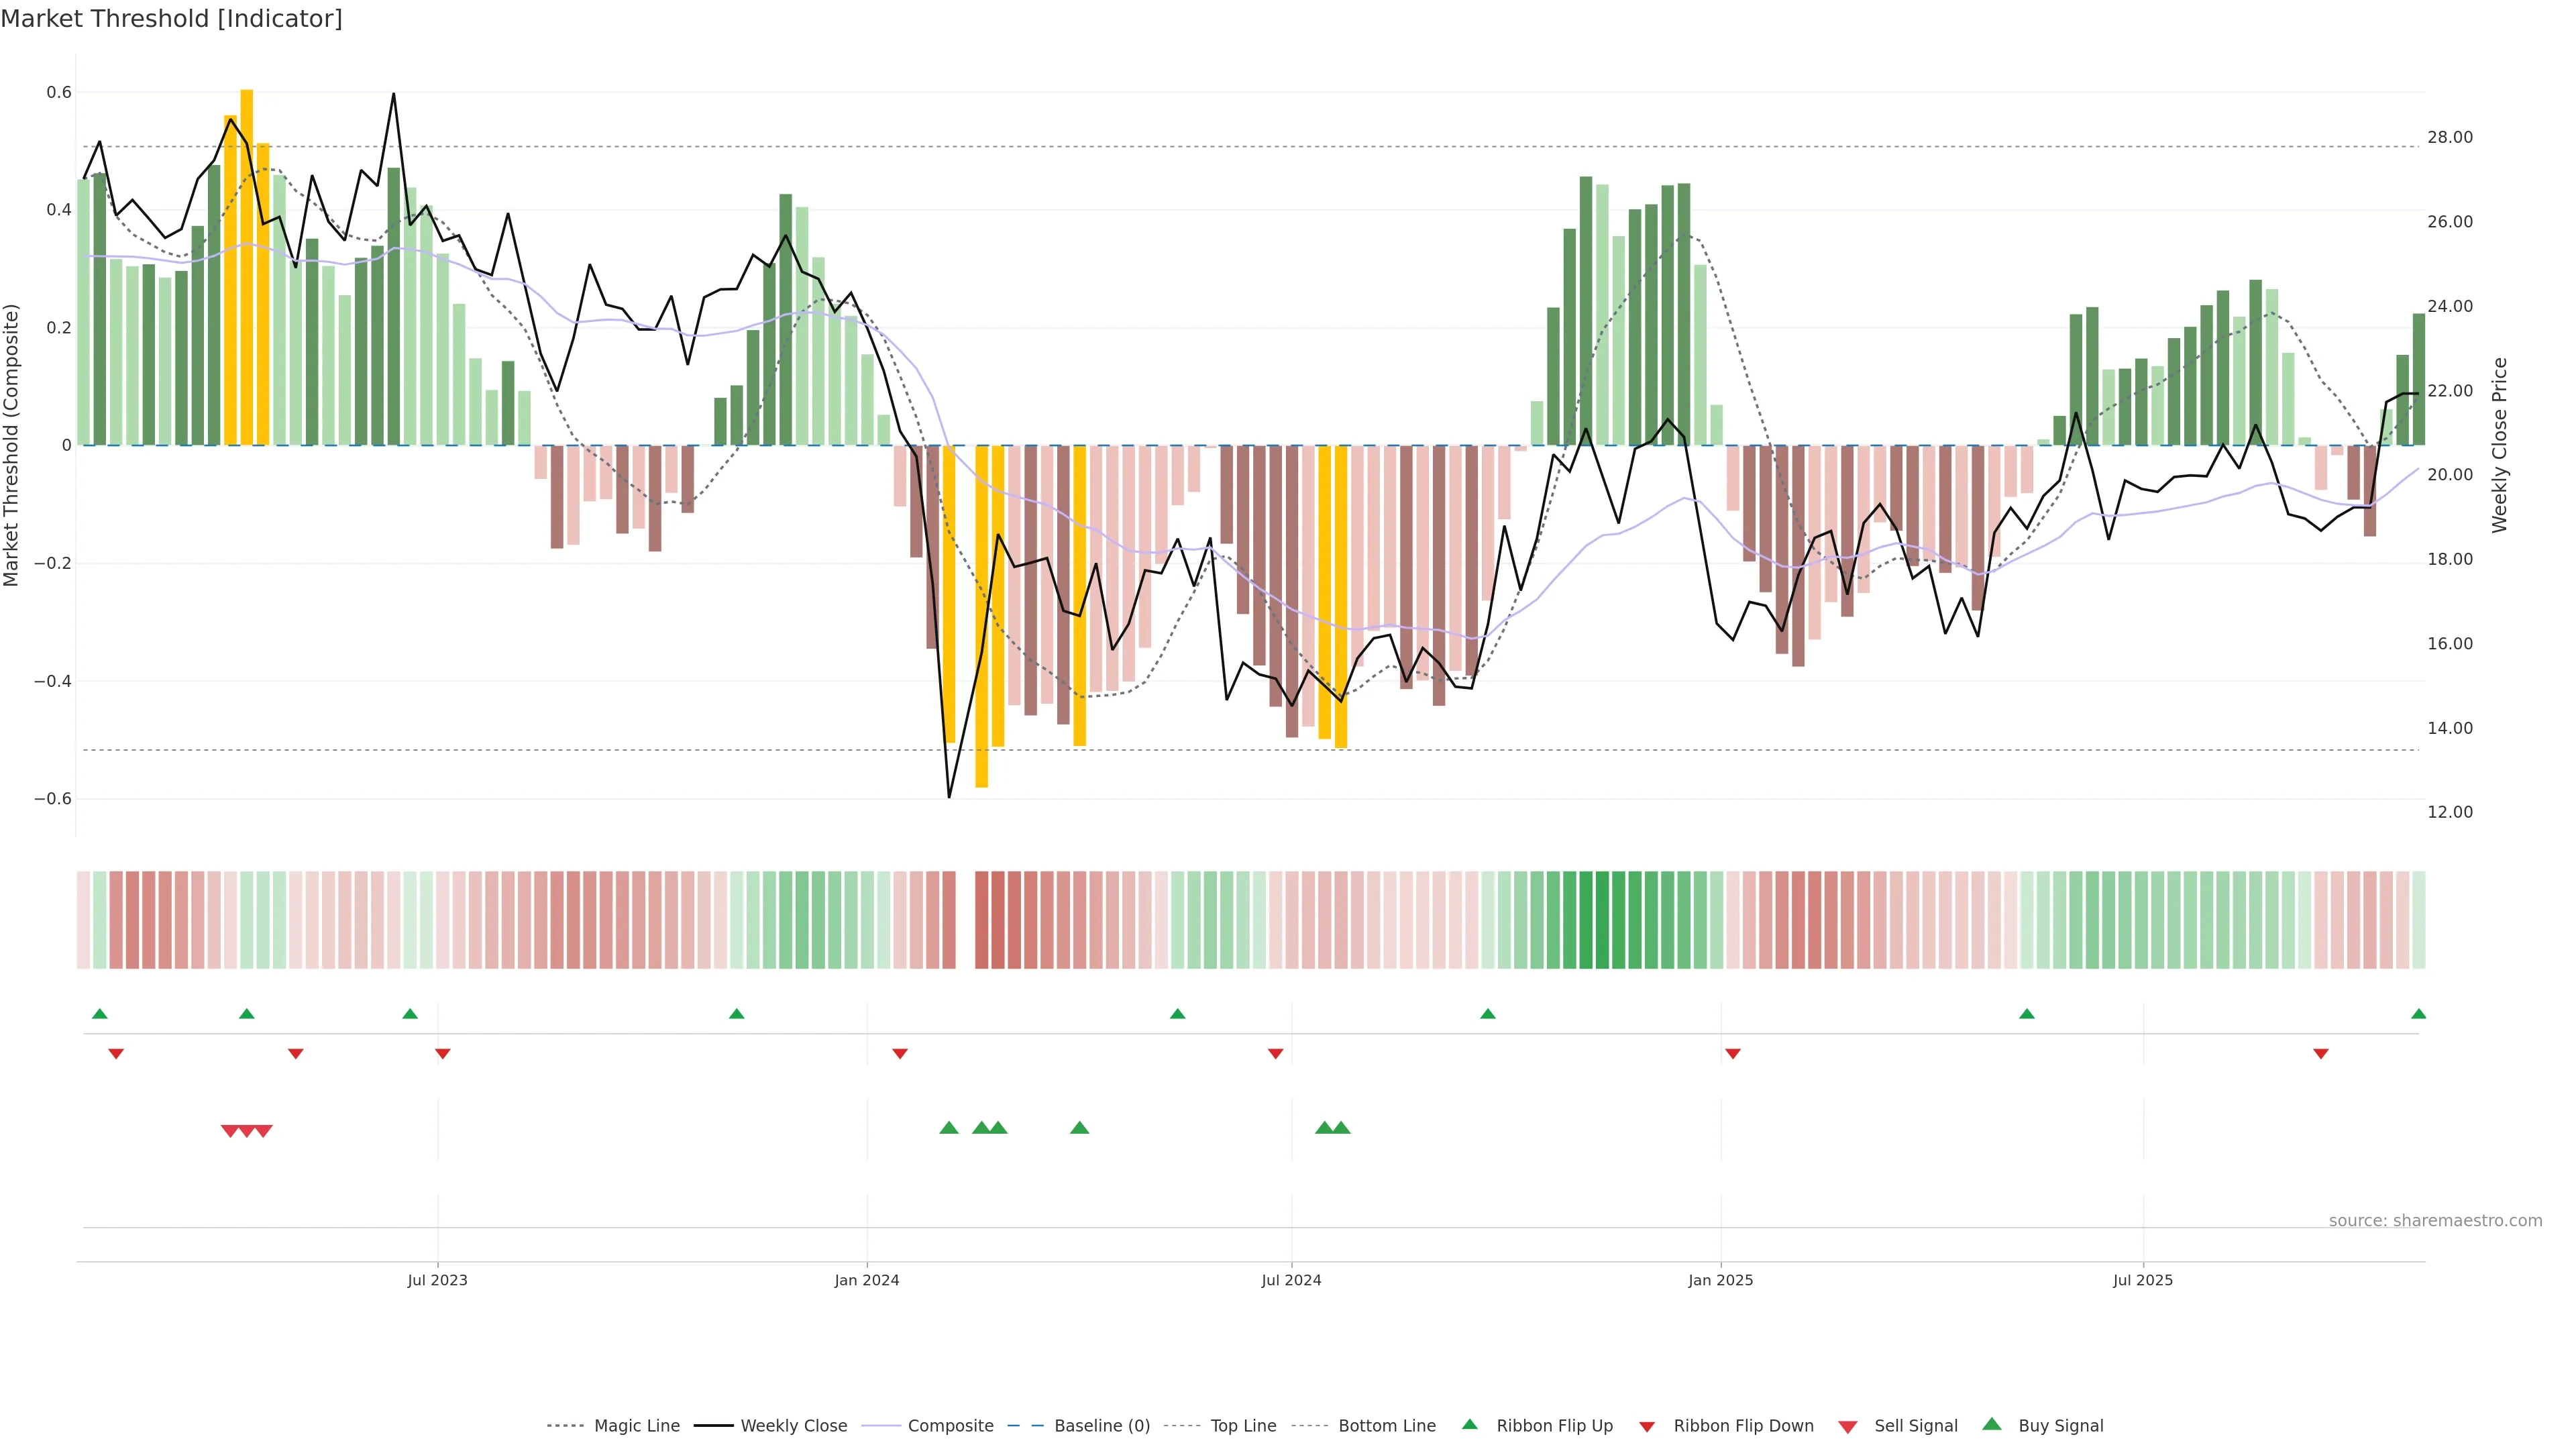Click the Jan 2025 x-axis label

1720,1280
